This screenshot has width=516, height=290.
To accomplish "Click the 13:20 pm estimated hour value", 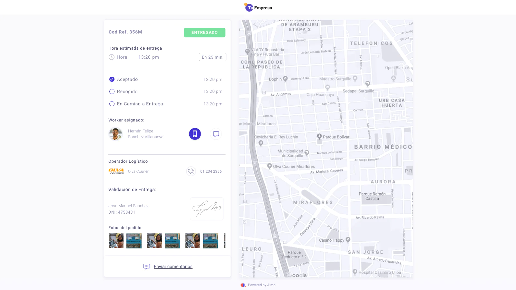I will 149,57.
